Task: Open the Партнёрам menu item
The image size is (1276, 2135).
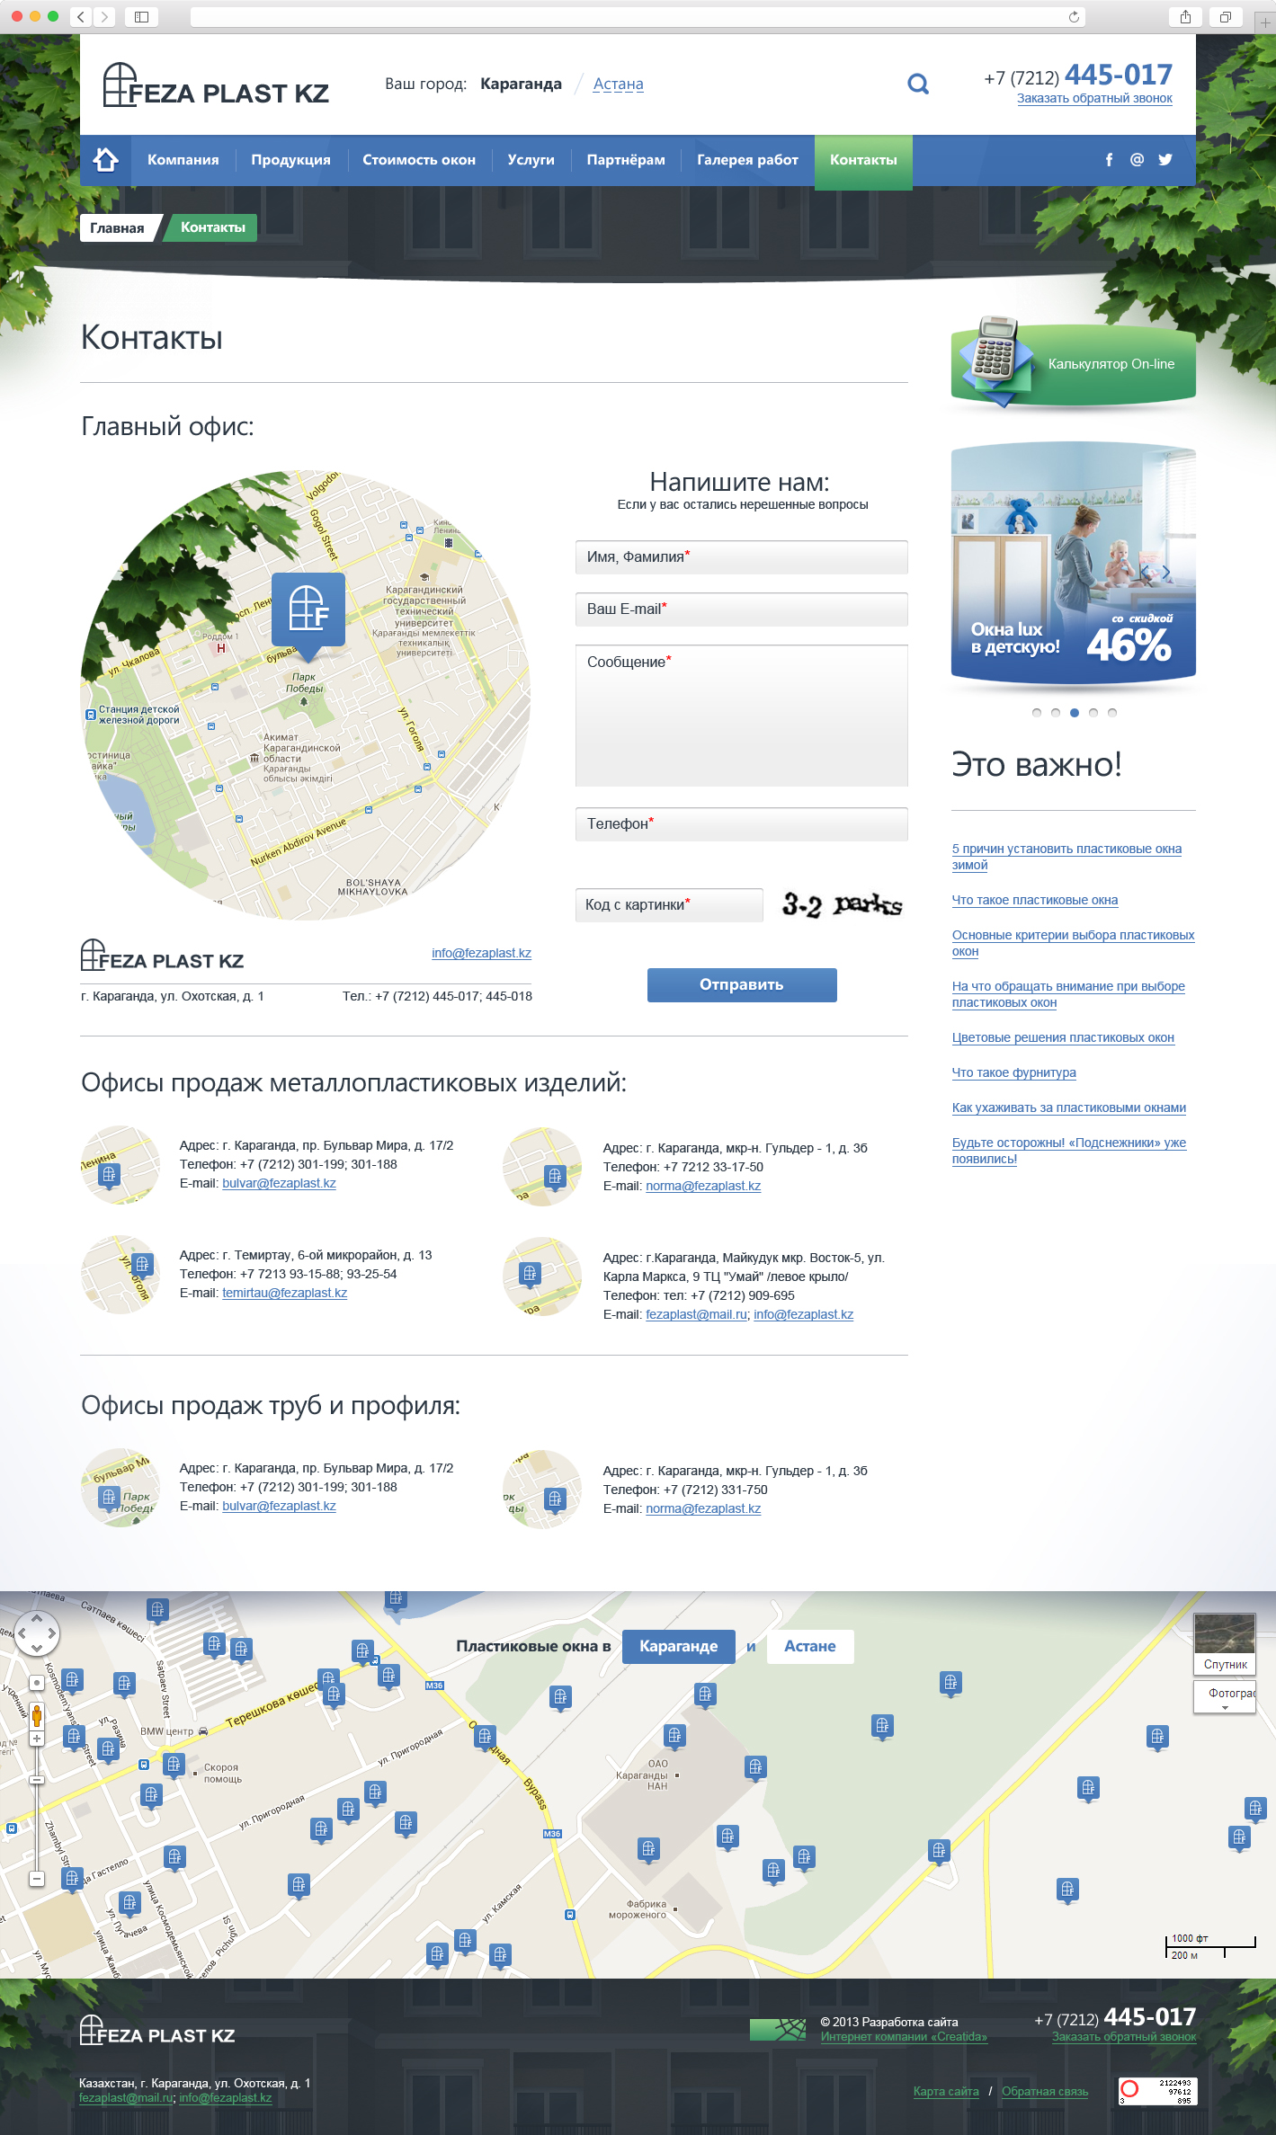Action: point(626,160)
